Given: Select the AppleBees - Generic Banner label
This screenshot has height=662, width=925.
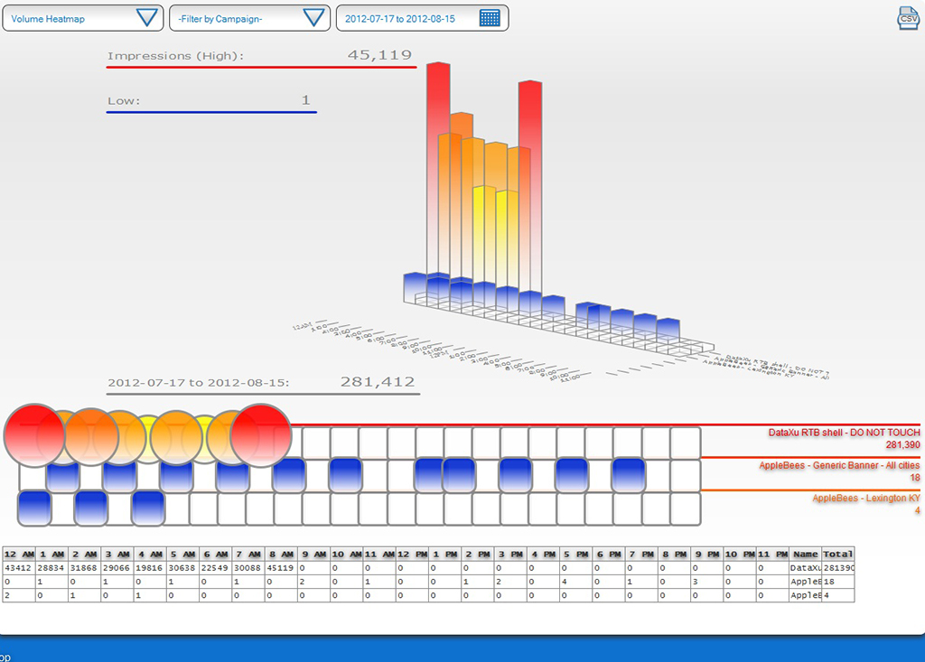Looking at the screenshot, I should (839, 465).
